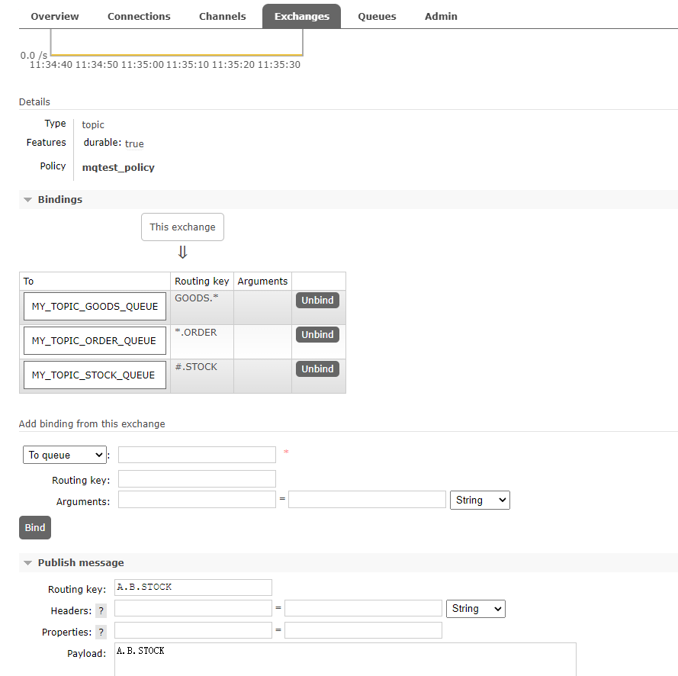
Task: Switch to the Overview tab
Action: (x=55, y=17)
